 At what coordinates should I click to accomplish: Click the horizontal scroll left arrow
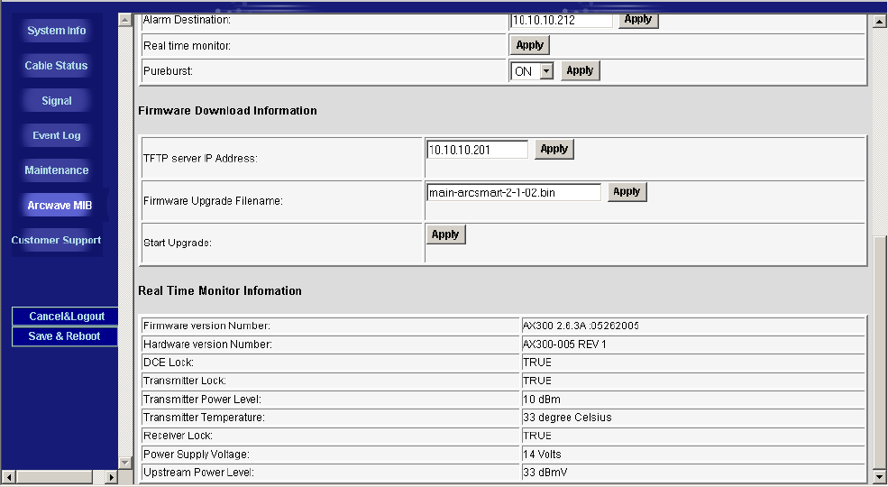8,477
